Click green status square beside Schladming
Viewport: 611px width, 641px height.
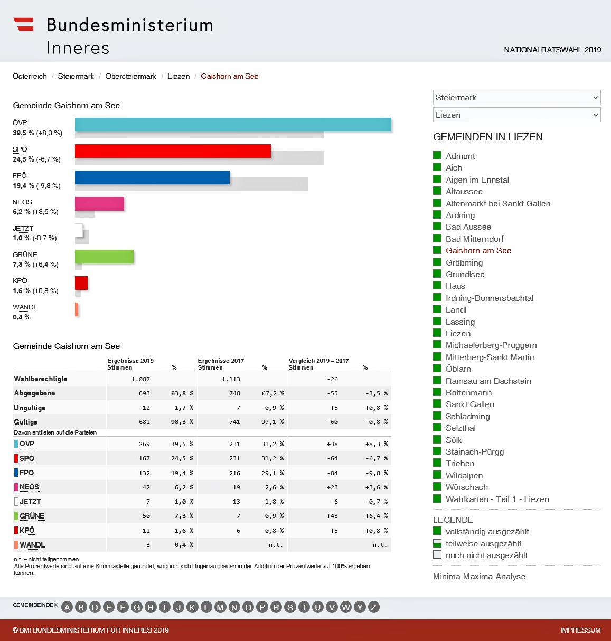pos(437,416)
